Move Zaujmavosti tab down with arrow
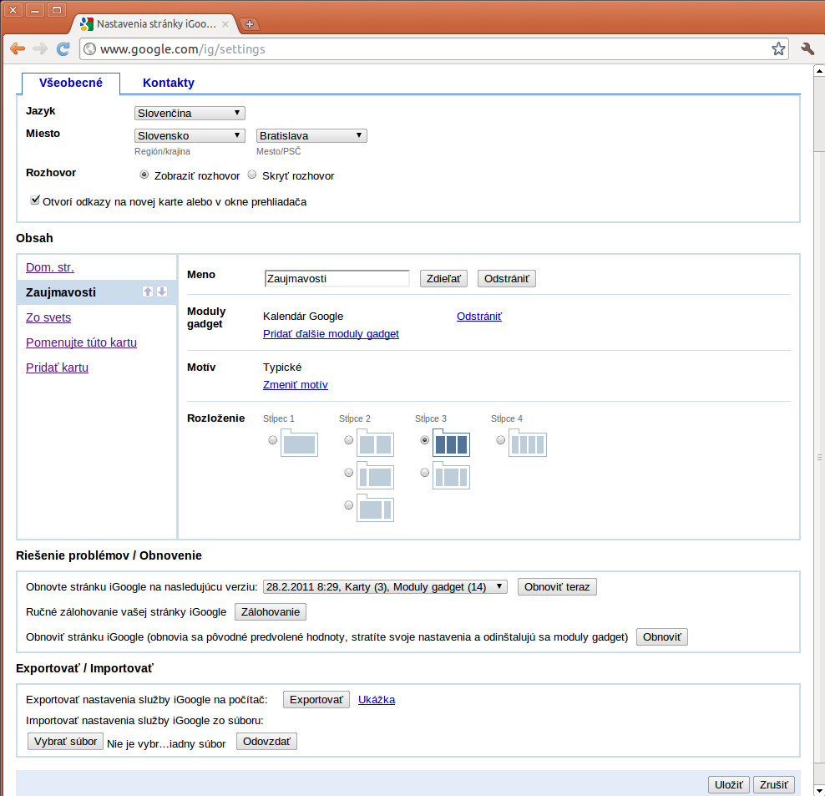 click(x=162, y=292)
